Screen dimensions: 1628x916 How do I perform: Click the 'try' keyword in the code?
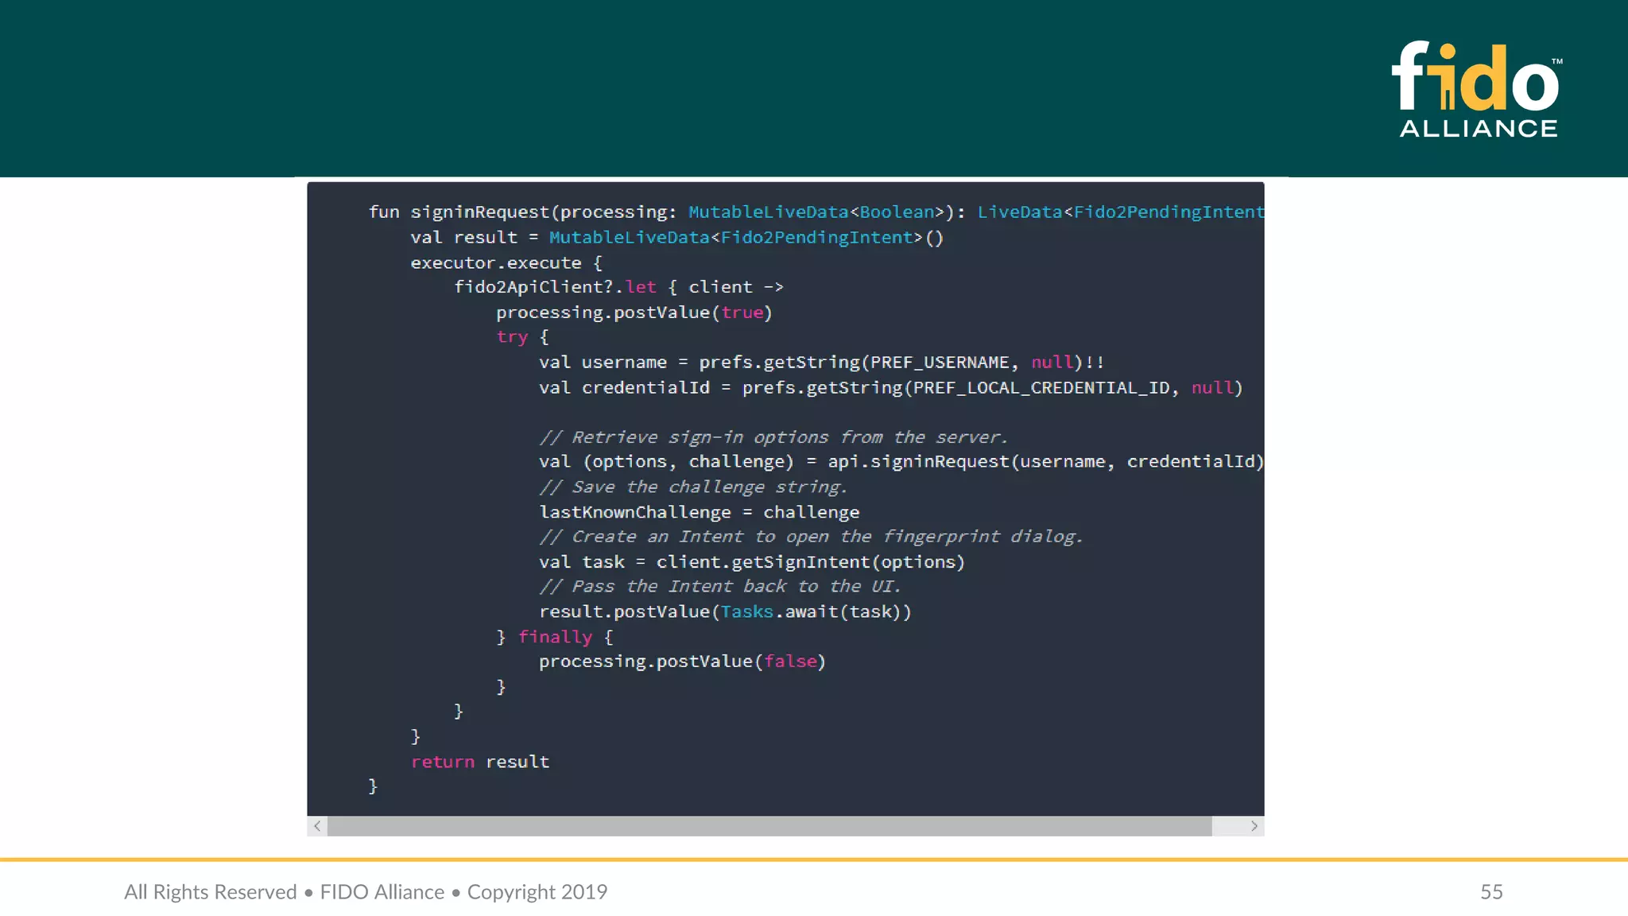coord(512,337)
